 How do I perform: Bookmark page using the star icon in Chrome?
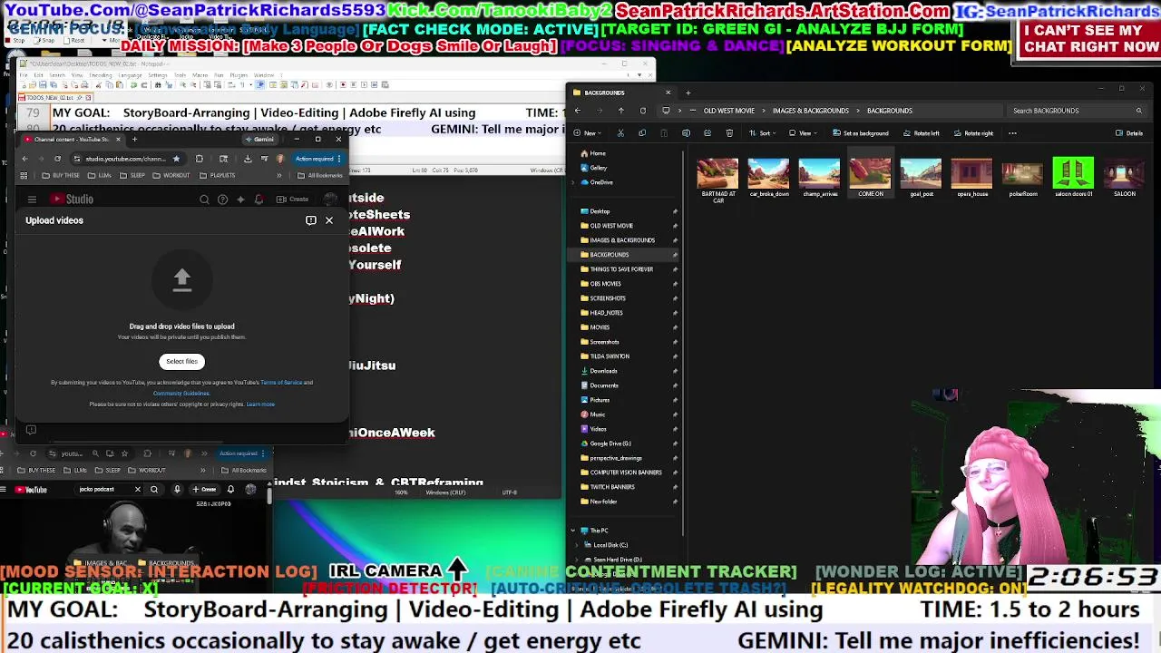pos(176,159)
